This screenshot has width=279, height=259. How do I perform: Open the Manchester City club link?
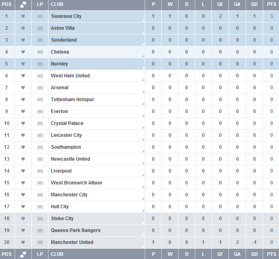69,195
